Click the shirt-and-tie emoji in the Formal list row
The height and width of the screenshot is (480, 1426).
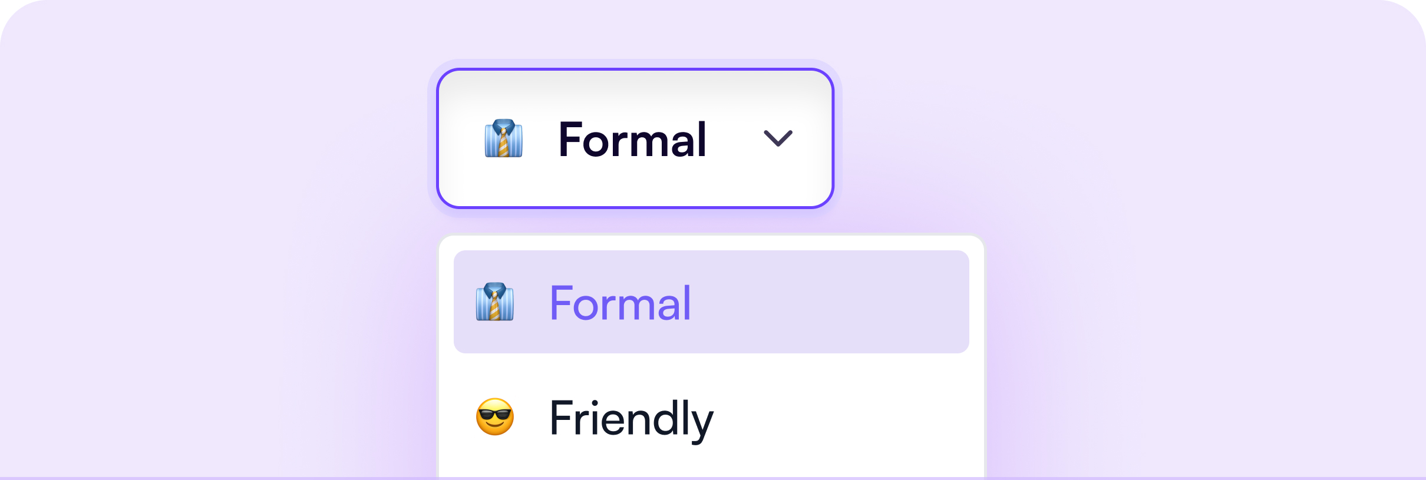point(495,302)
